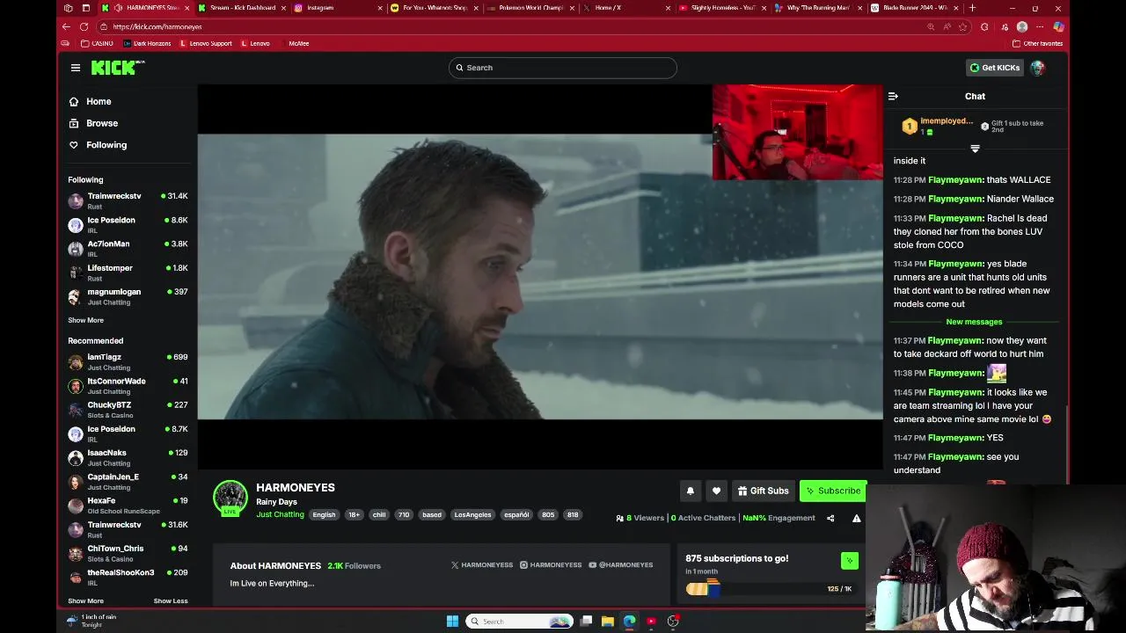This screenshot has height=633, width=1126.
Task: Open ChuckyBTZ in Recommended
Action: click(x=128, y=410)
